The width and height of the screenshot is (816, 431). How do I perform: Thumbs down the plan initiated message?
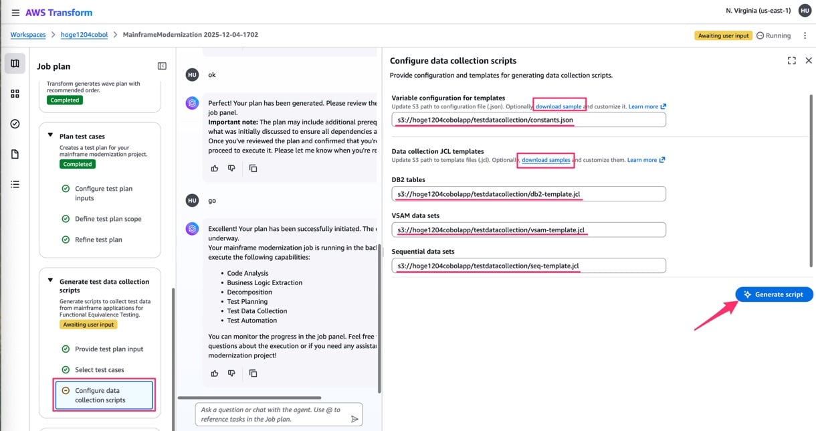231,373
